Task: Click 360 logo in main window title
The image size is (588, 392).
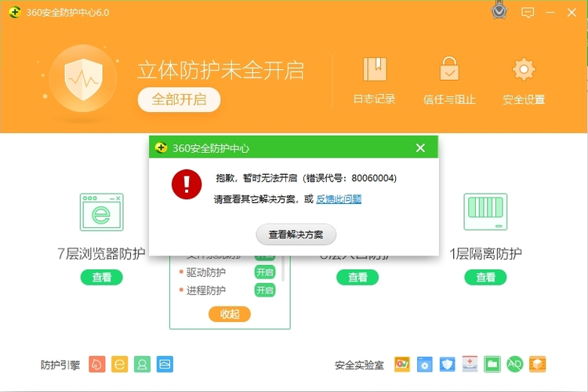Action: tap(15, 13)
